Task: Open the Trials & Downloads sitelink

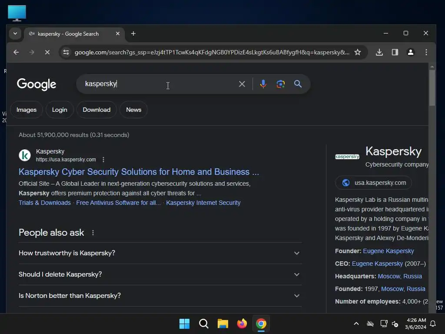Action: coord(45,203)
